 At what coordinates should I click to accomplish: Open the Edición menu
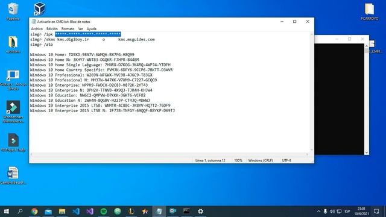(x=52, y=29)
